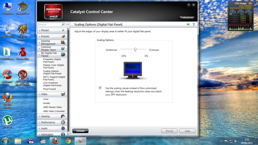Viewport: 258px width, 145px height.
Task: Open the Computer desktop icon
Action: point(7,8)
